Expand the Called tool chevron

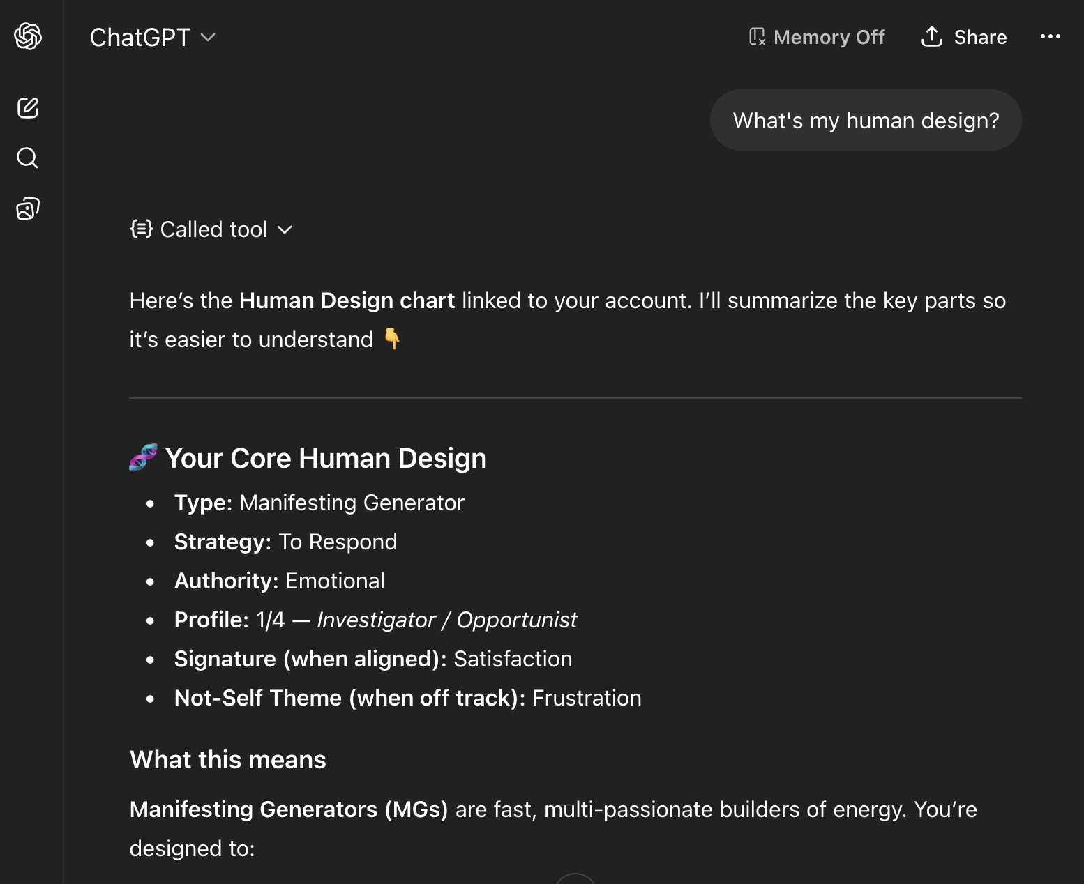285,230
